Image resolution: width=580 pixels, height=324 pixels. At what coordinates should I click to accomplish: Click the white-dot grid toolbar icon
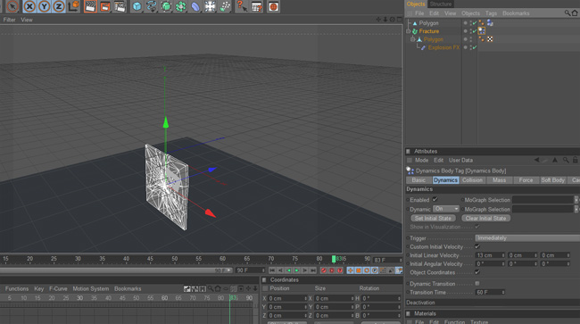tap(210, 6)
